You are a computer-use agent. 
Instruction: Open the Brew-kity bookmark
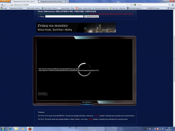point(118,8)
